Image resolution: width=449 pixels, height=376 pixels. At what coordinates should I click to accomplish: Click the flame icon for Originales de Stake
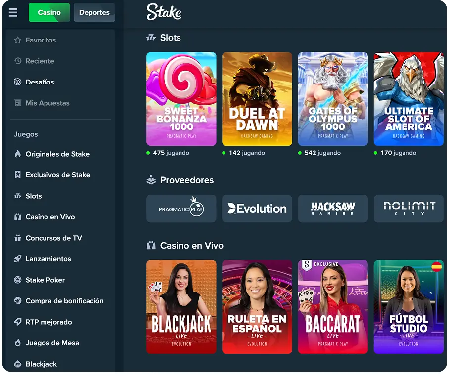(x=18, y=154)
